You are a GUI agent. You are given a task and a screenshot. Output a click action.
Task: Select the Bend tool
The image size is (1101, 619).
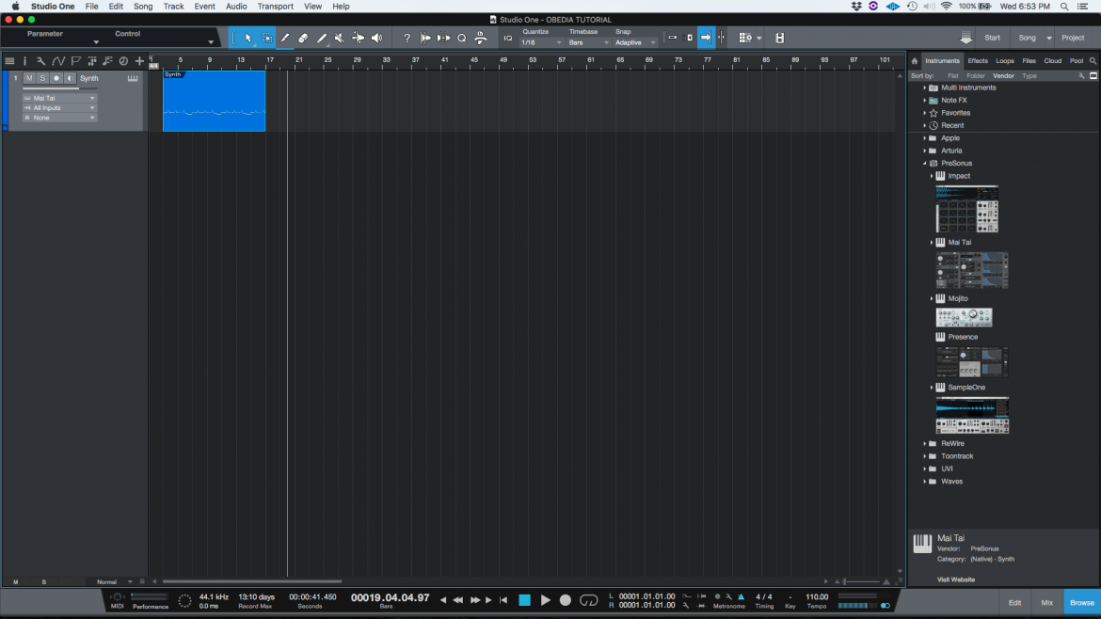[359, 38]
